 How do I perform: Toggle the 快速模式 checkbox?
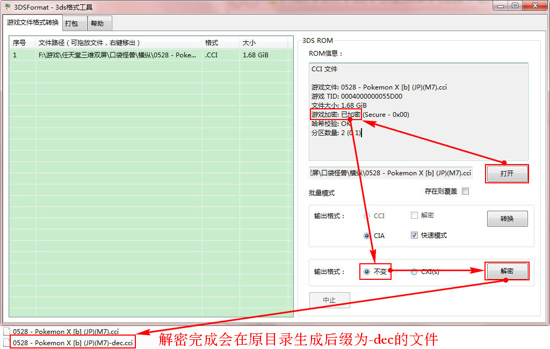point(414,235)
